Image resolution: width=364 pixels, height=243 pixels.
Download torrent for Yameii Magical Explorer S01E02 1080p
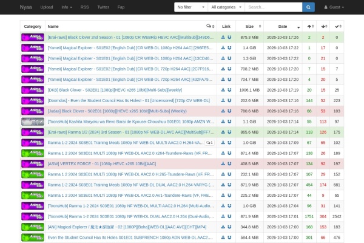tap(223, 47)
